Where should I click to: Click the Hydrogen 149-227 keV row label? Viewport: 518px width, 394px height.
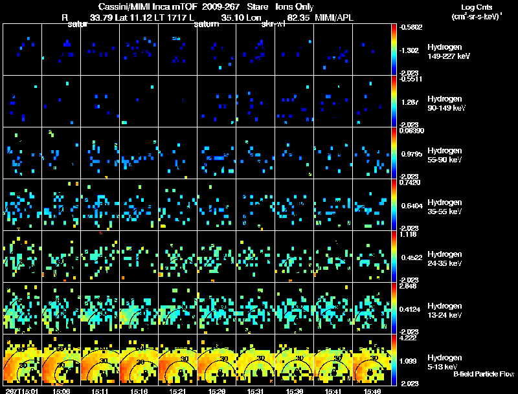pyautogui.click(x=449, y=52)
